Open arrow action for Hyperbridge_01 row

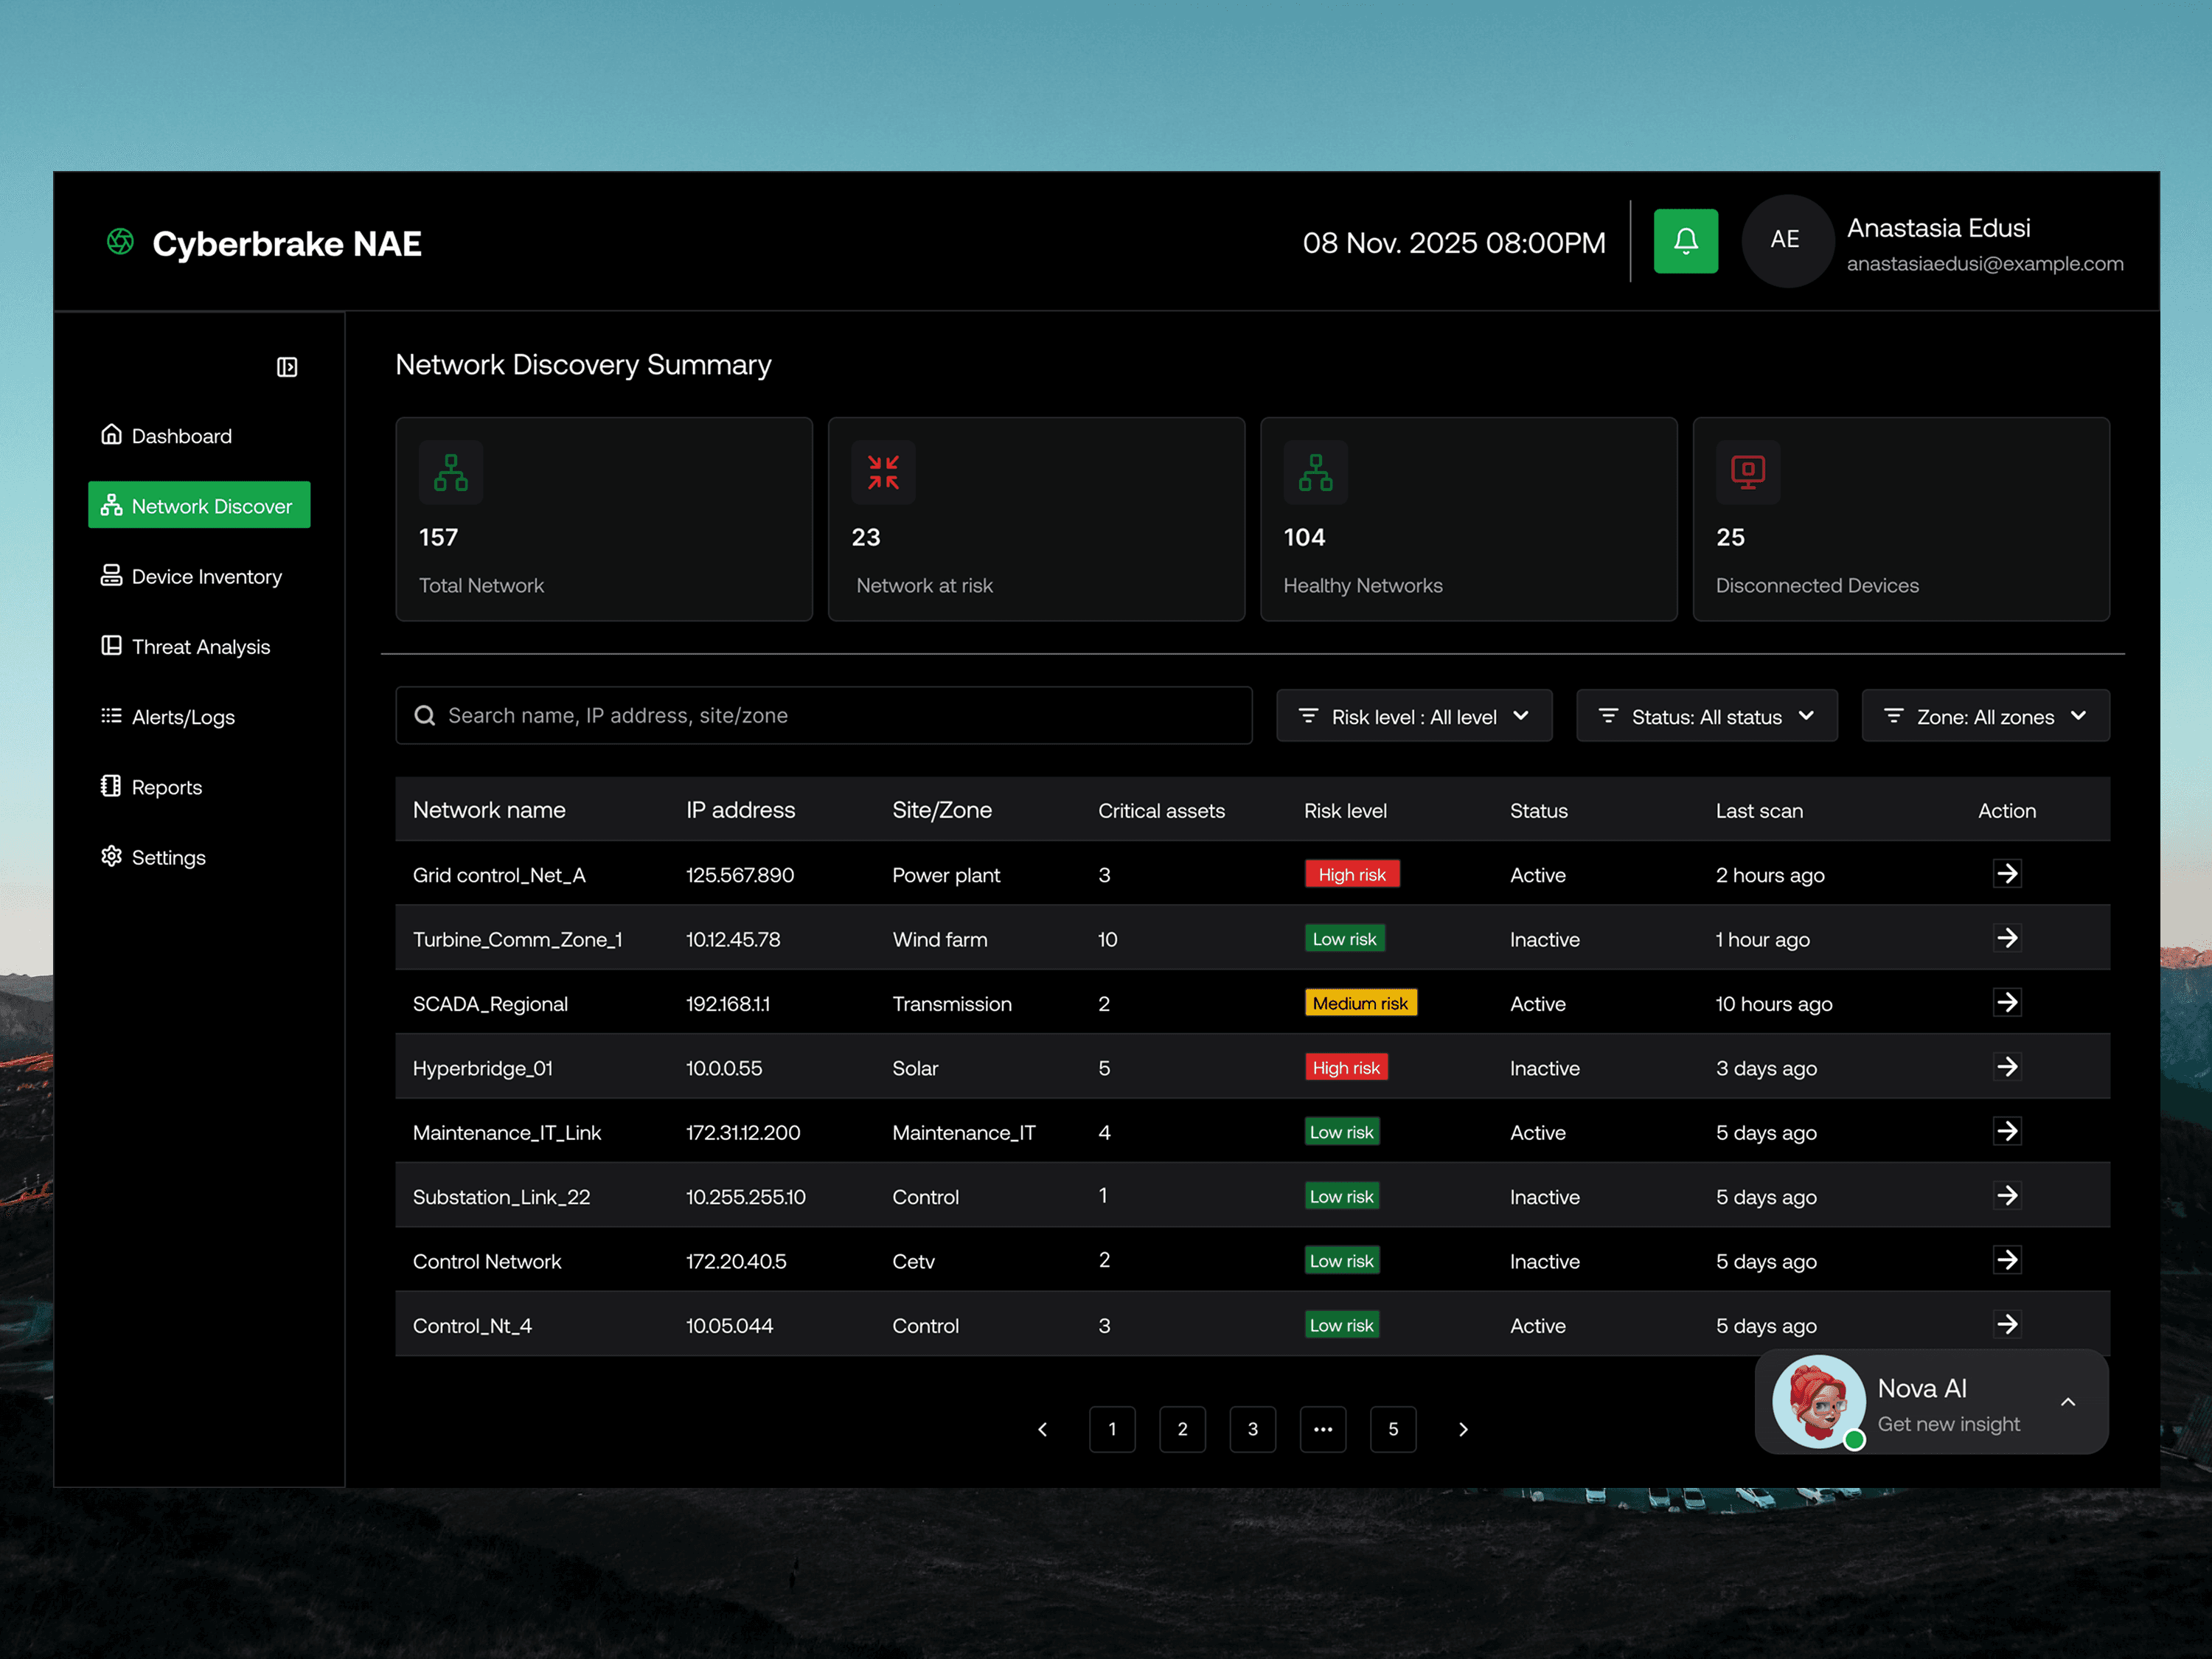coord(2006,1067)
